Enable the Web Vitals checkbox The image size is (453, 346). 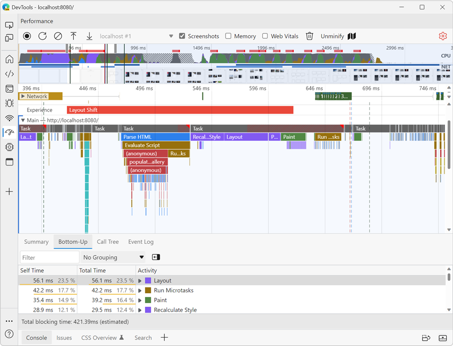pos(265,36)
